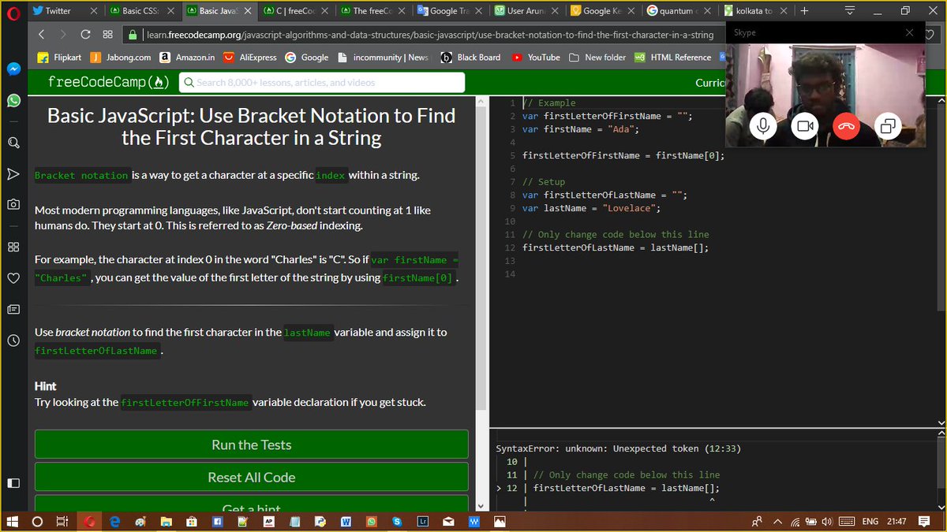
Task: Close the Twitter tab
Action: click(x=94, y=11)
